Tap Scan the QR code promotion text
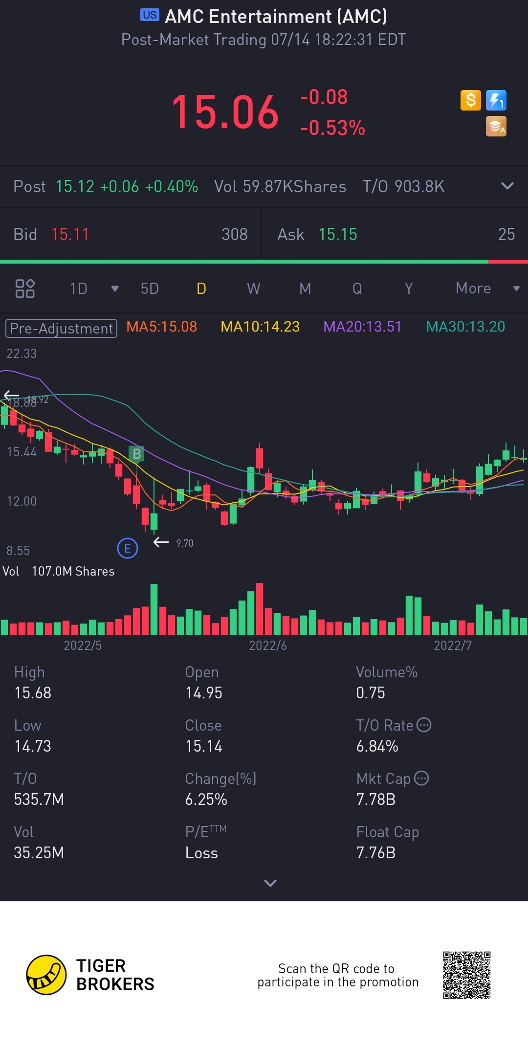Screen dimensions: 528x1049 coord(338,975)
